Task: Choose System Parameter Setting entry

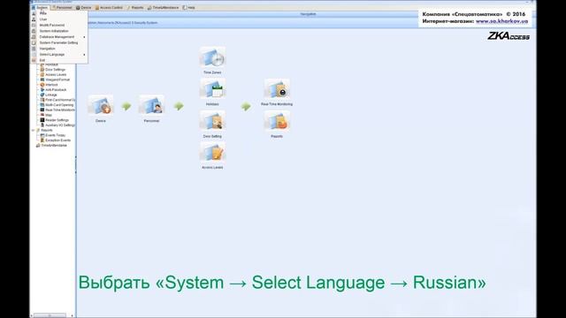Action: [59, 42]
